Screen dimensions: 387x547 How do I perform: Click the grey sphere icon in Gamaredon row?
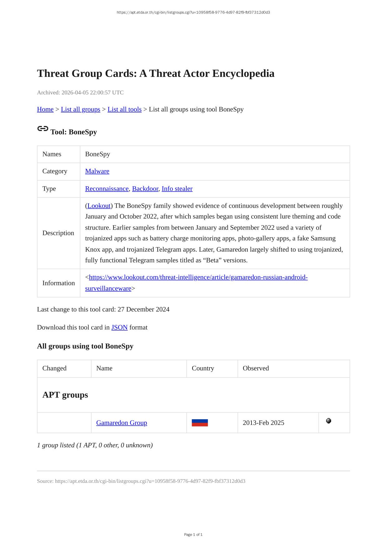tap(328, 421)
